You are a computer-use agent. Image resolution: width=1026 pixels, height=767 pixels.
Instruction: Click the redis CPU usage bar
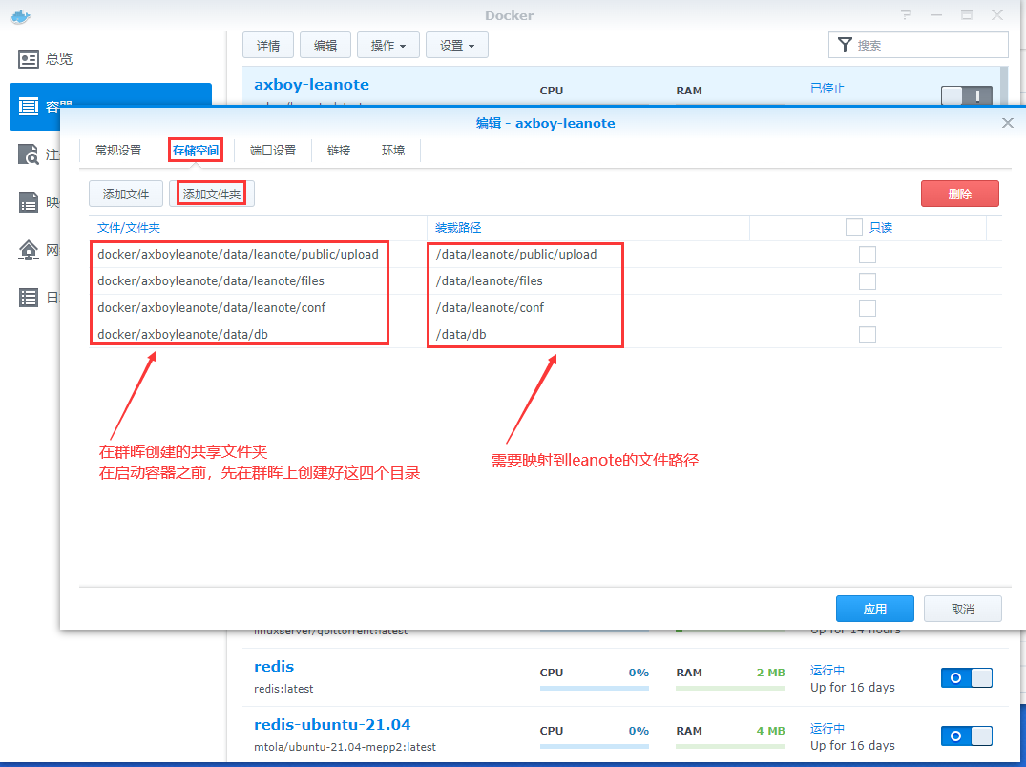pos(595,688)
